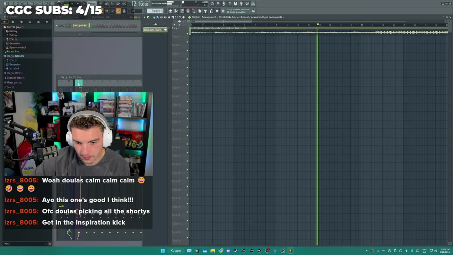Viewport: 453px width, 255px height.
Task: Open browser cloud tab icon
Action: [38, 22]
